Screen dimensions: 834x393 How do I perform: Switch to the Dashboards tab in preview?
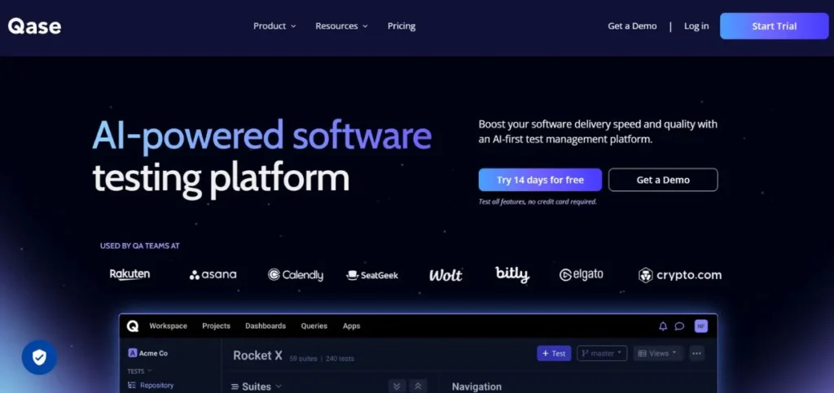pyautogui.click(x=266, y=326)
